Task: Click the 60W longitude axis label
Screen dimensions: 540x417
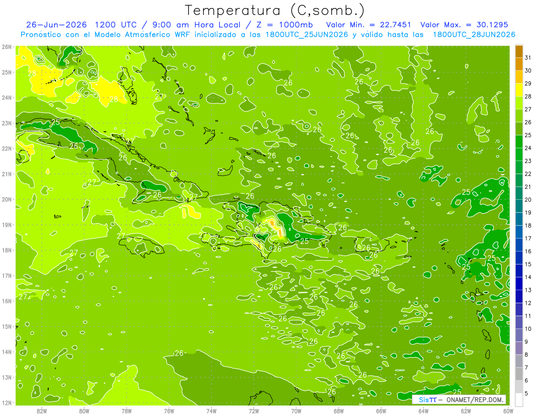Action: pyautogui.click(x=508, y=411)
